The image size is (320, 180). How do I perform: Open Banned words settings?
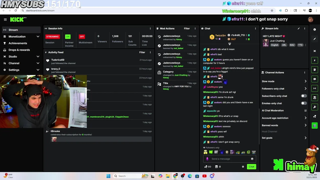coord(284,125)
